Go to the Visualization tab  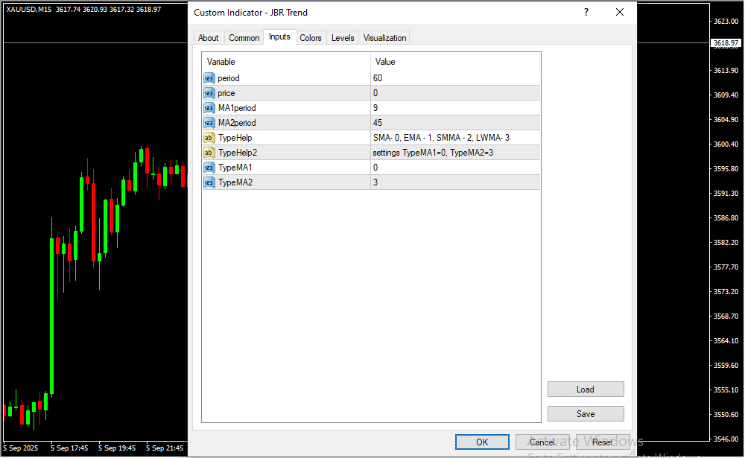coord(385,38)
